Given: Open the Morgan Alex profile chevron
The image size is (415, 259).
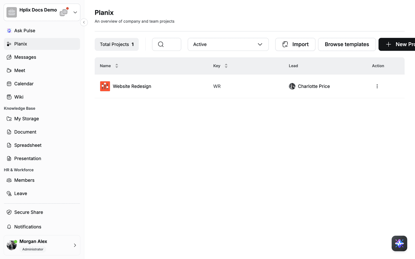Looking at the screenshot, I should (75, 245).
